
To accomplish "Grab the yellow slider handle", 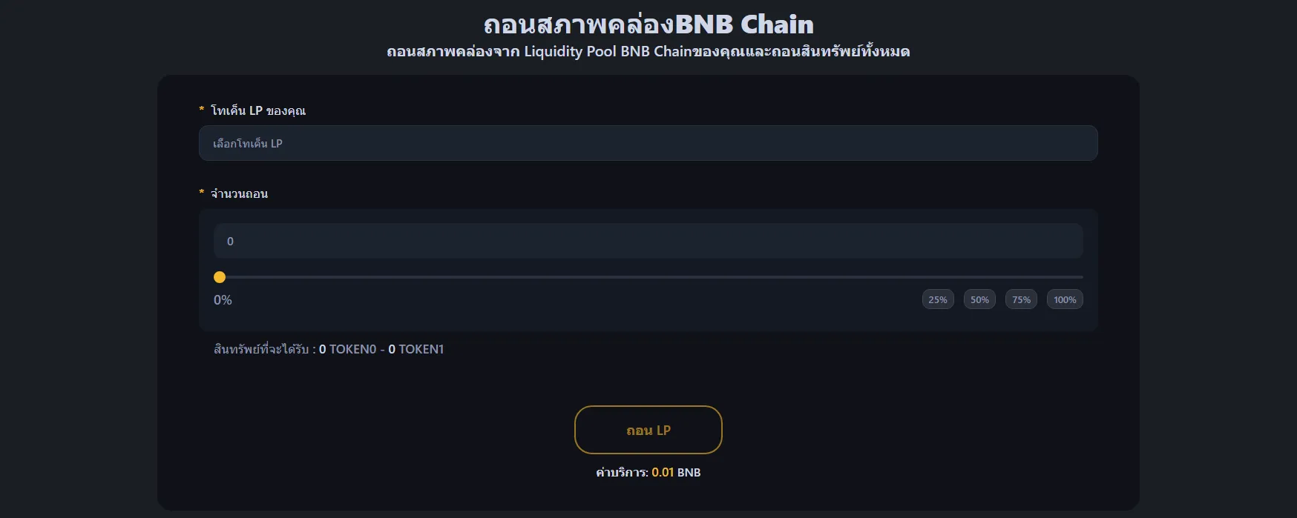I will [x=220, y=277].
